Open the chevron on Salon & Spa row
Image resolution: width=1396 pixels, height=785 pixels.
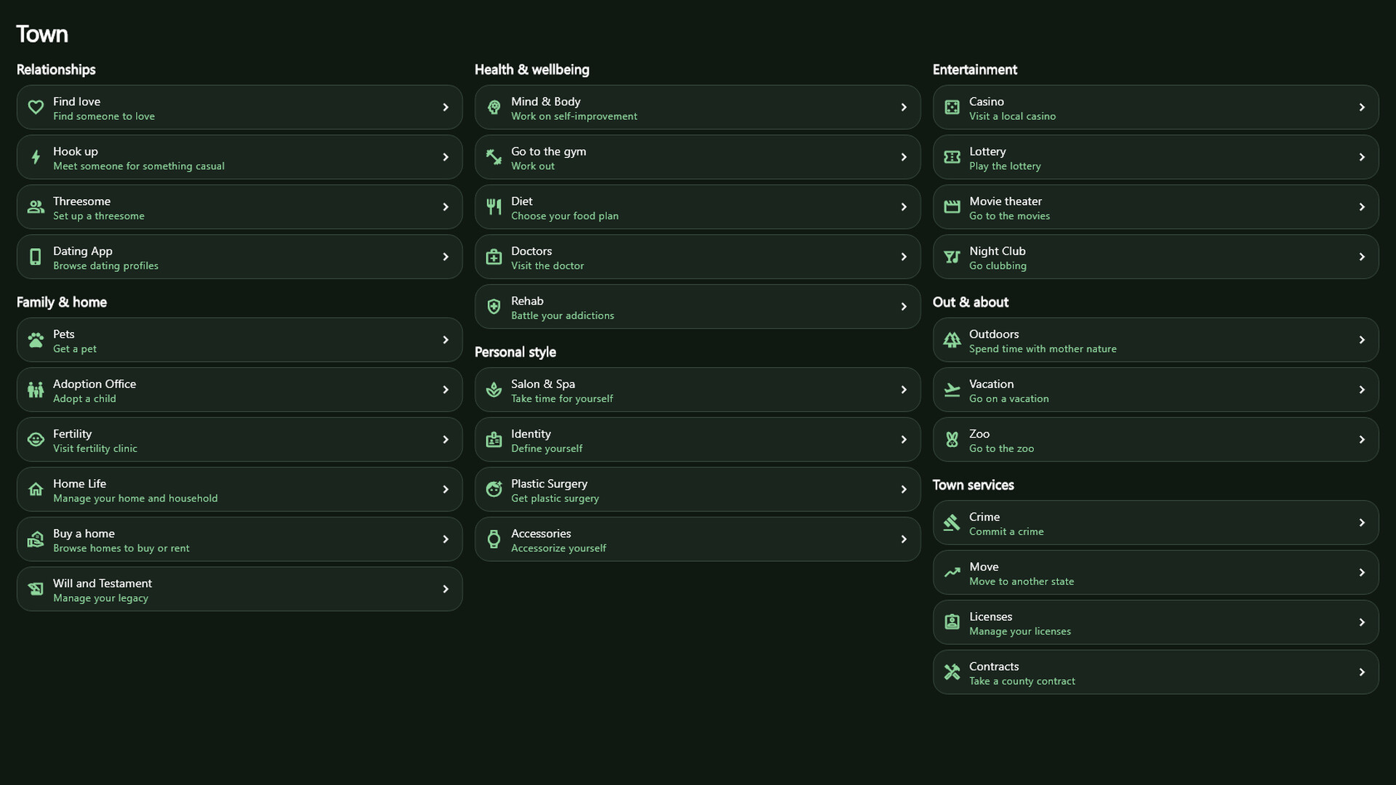coord(904,390)
